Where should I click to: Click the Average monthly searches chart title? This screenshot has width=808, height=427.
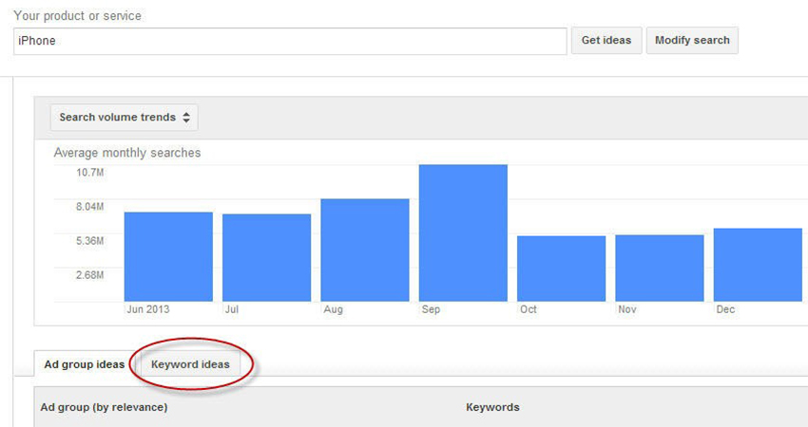tap(127, 153)
